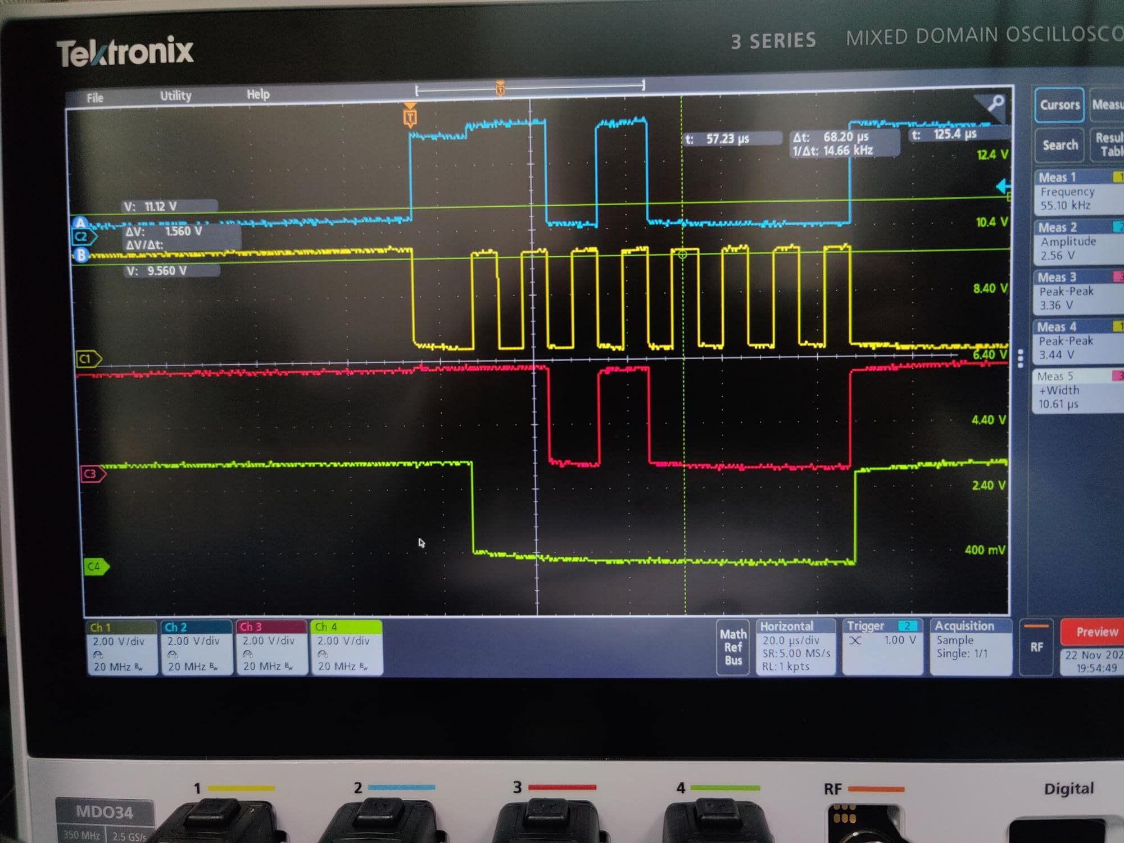Click the blue trigger level arrow
1124x843 pixels.
tap(1003, 187)
